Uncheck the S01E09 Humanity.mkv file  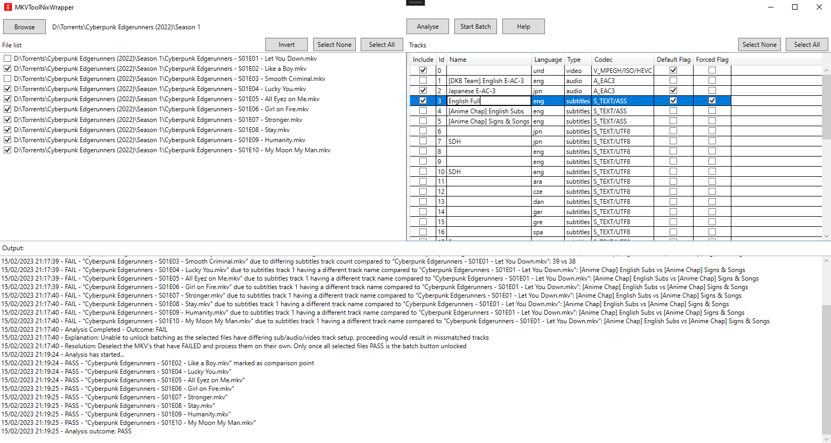[7, 140]
